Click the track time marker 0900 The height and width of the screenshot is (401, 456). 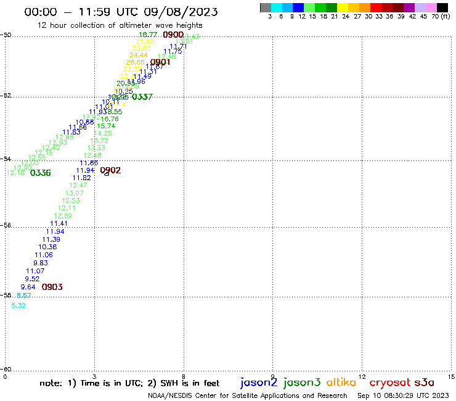(x=173, y=35)
